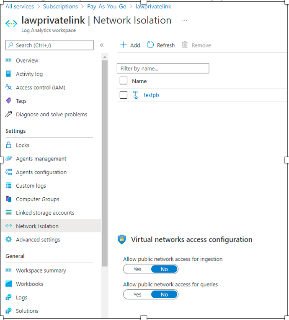The image size is (289, 320).
Task: Go to Access control (IAM)
Action: coord(41,87)
